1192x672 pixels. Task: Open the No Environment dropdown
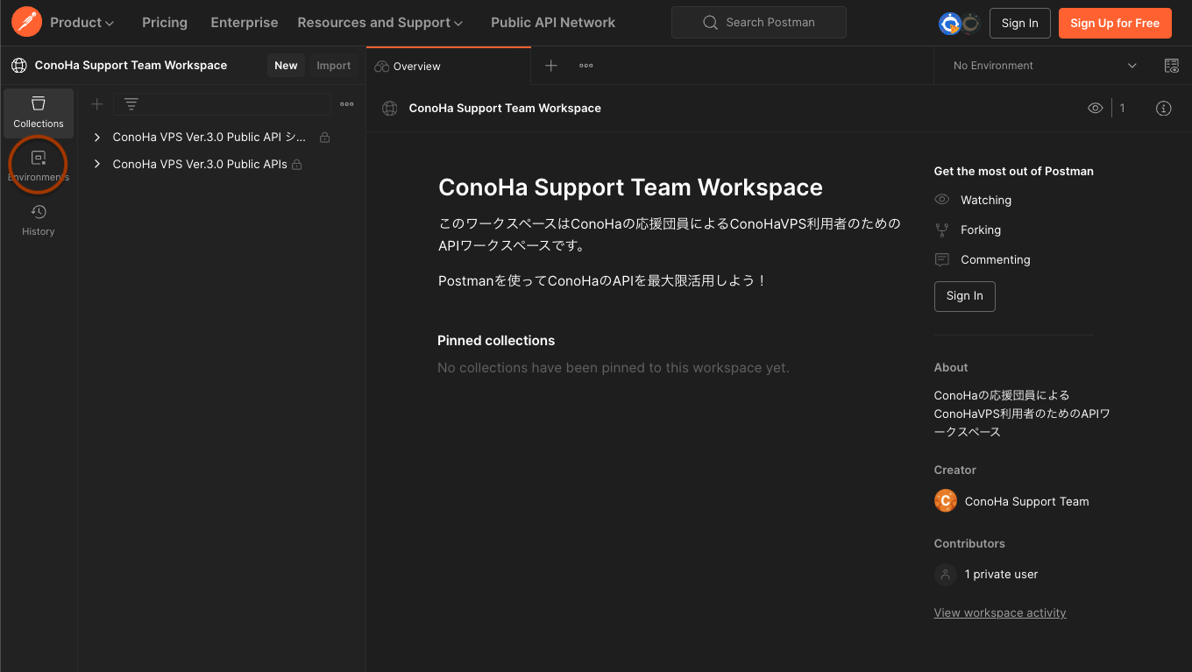click(x=1045, y=66)
